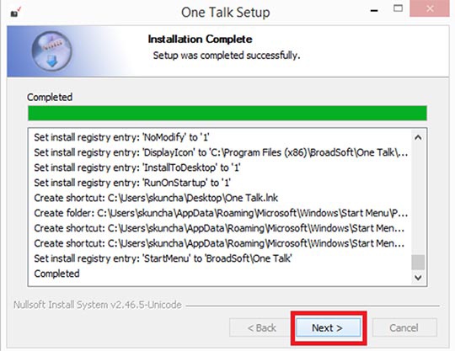The image size is (455, 351).
Task: Select the 'Create folder' log line
Action: [x=221, y=213]
